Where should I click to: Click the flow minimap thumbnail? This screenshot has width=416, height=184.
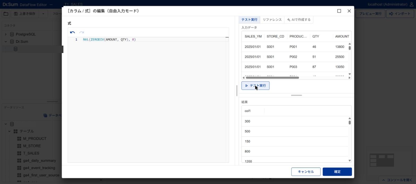(382, 160)
